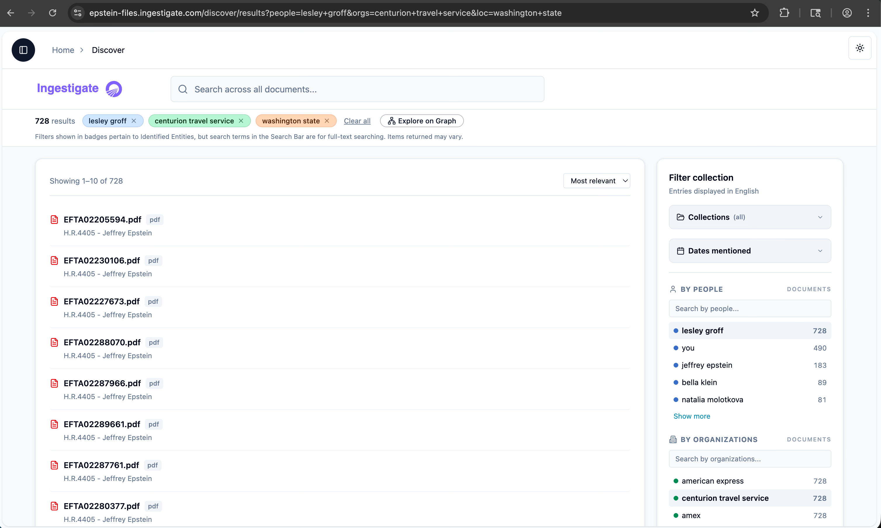This screenshot has height=528, width=881.
Task: Click the building icon beside BY ORGANIZATIONS
Action: (x=673, y=439)
